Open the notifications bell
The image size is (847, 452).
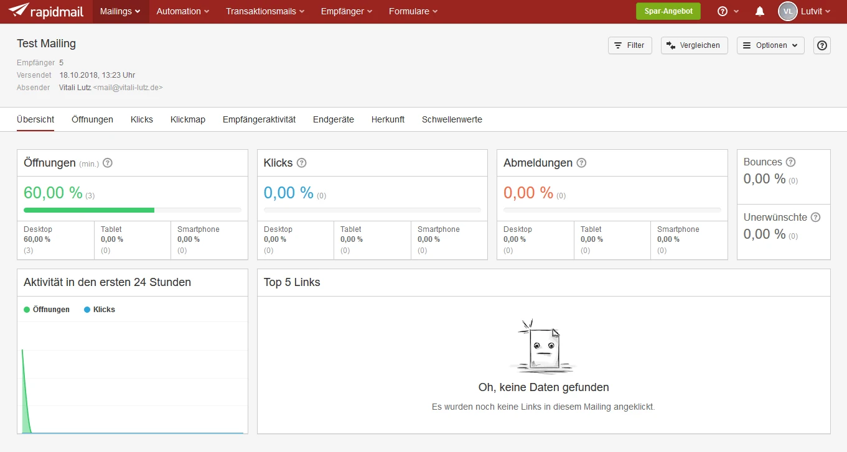(759, 11)
